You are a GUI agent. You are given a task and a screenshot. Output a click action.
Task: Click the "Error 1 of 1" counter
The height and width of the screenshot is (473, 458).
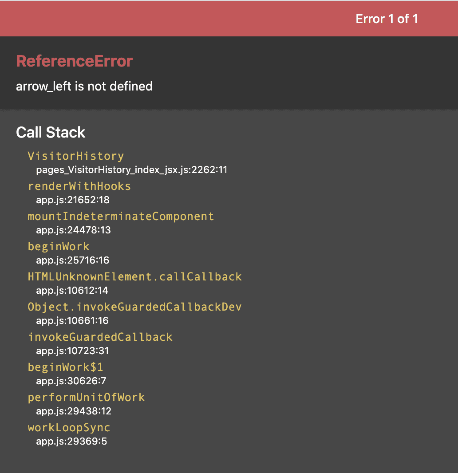[387, 19]
